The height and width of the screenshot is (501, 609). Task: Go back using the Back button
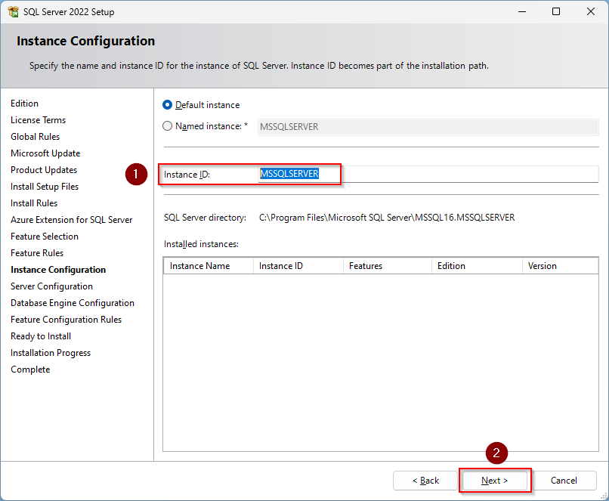[425, 481]
